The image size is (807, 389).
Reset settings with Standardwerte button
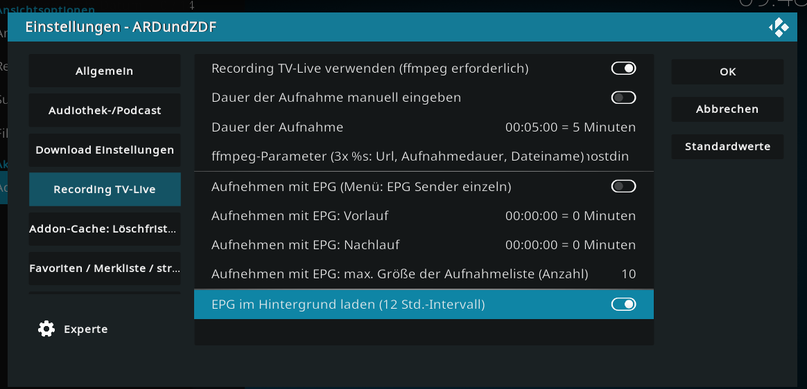click(x=727, y=147)
